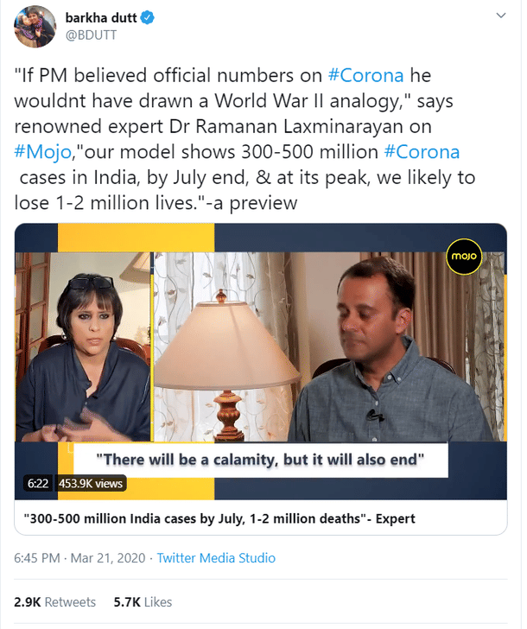Click the tweet timestamp 6:45 PM
This screenshot has height=629, width=527.
click(x=36, y=558)
